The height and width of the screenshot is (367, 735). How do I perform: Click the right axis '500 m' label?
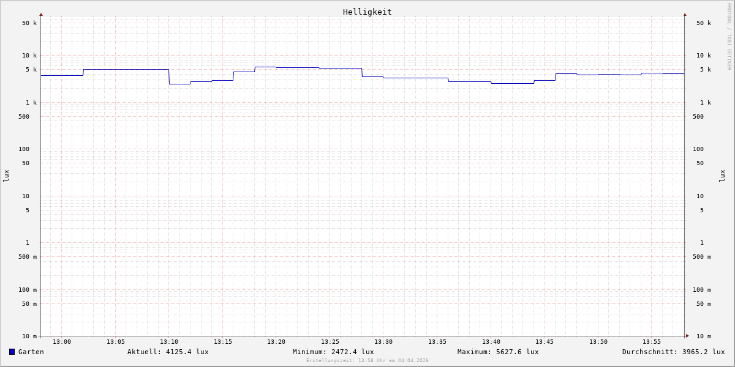(x=702, y=257)
